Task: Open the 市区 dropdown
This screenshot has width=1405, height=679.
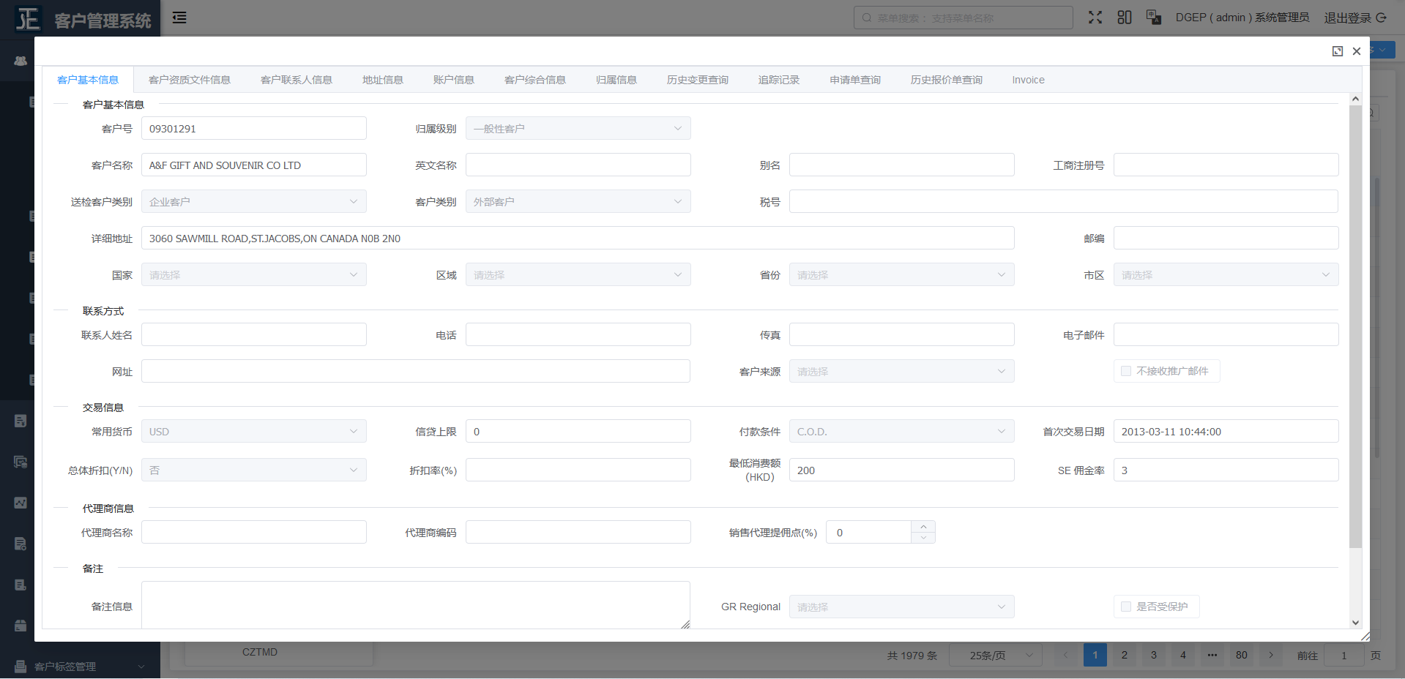Action: coord(1226,274)
